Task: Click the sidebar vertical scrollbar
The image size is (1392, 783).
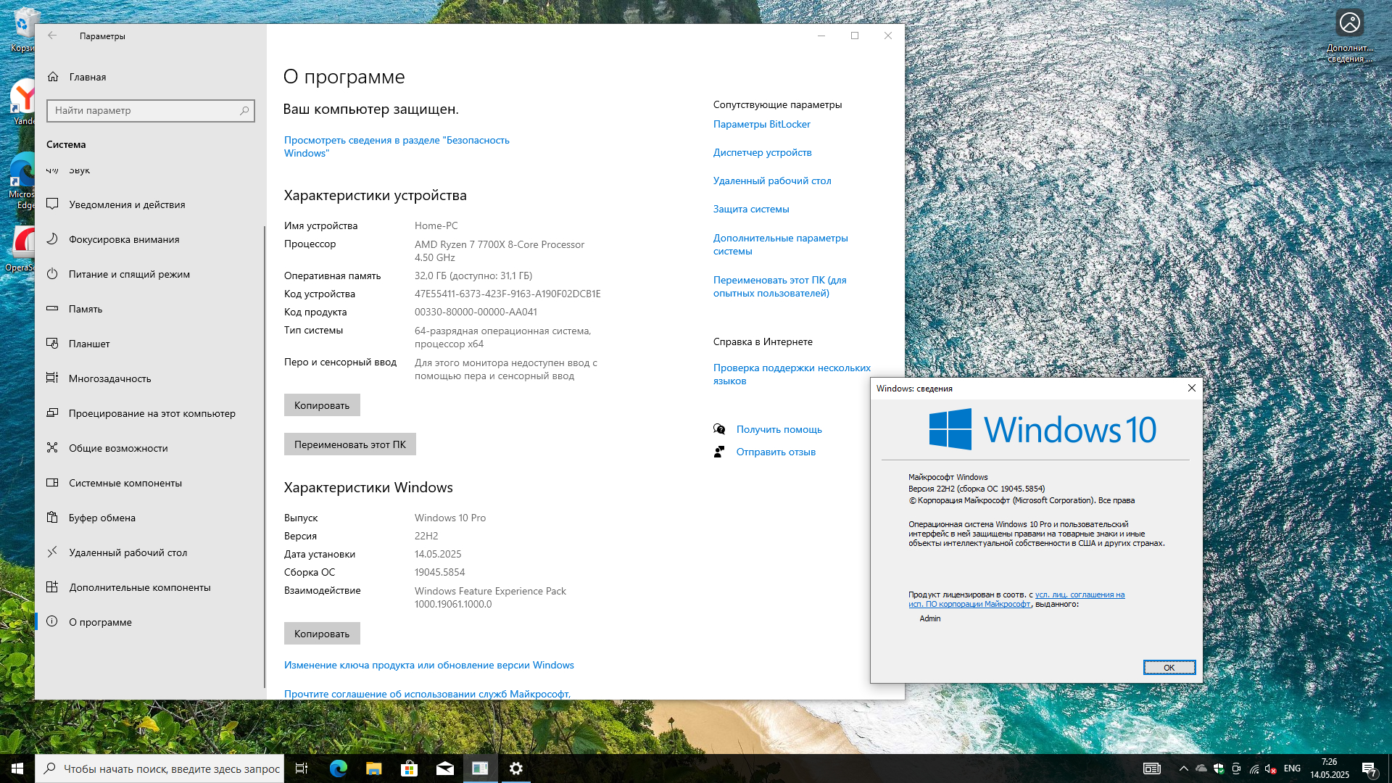Action: (x=264, y=457)
